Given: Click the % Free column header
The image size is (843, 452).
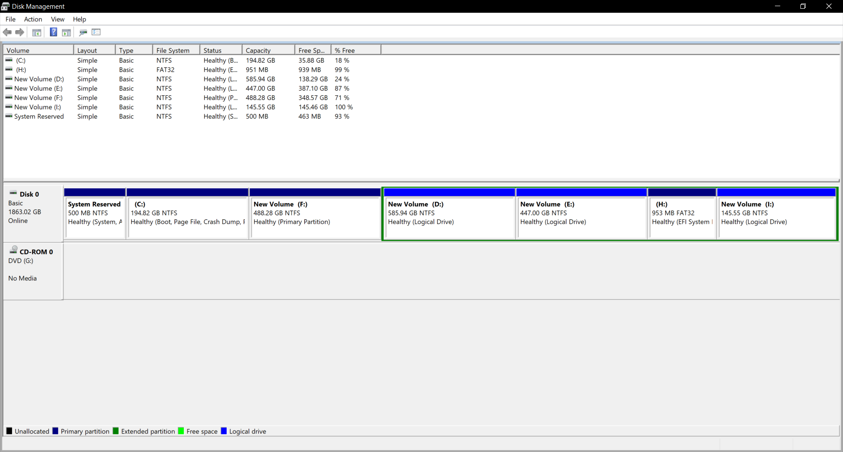Looking at the screenshot, I should 345,50.
